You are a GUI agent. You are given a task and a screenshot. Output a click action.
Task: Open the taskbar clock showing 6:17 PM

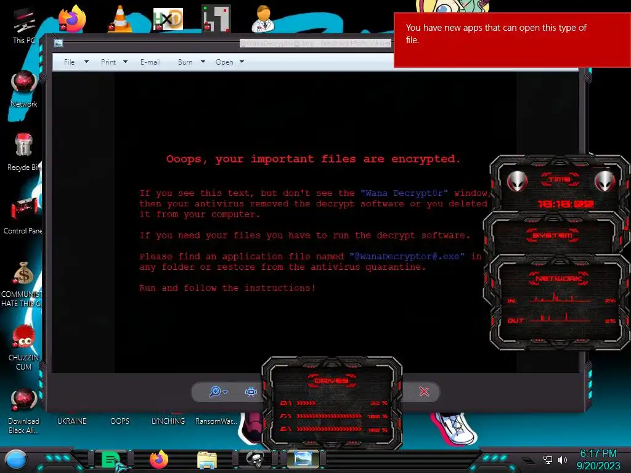[x=598, y=459]
